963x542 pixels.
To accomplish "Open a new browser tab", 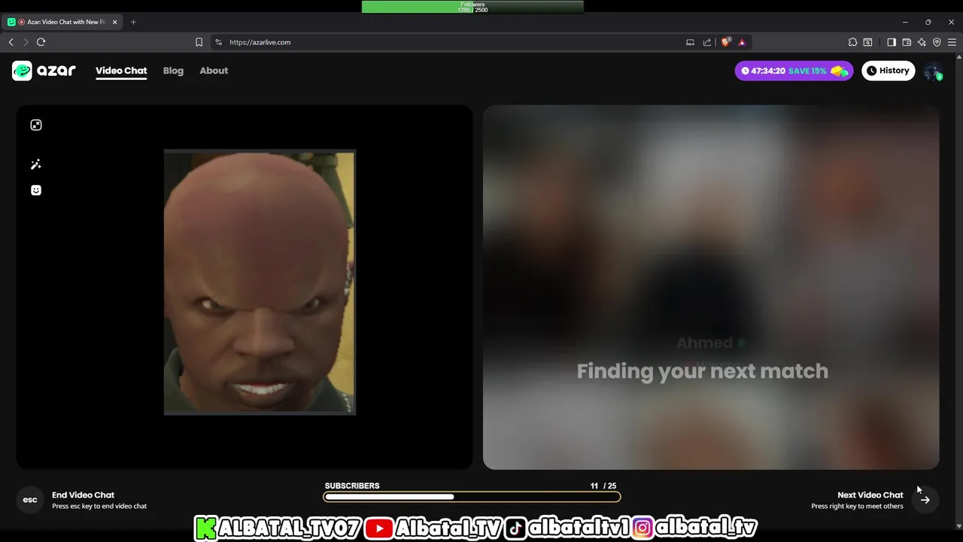I will [133, 22].
